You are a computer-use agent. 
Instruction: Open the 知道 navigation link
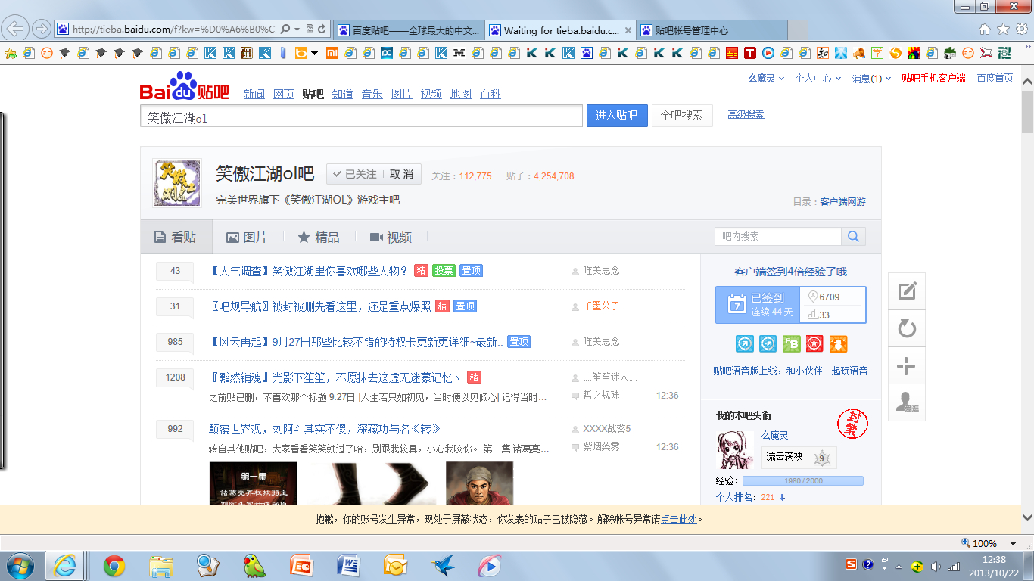343,94
